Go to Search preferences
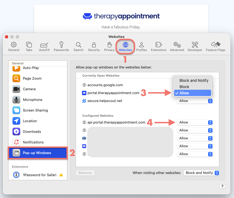 [78, 47]
